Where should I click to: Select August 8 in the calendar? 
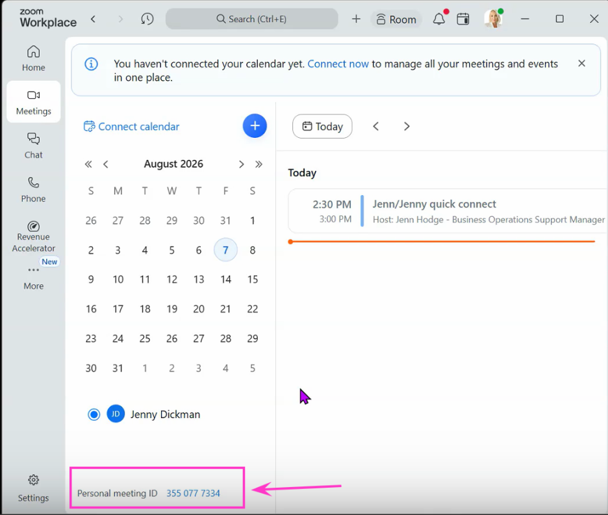253,250
